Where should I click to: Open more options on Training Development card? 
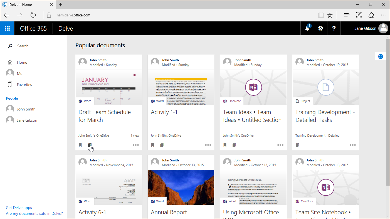[353, 145]
